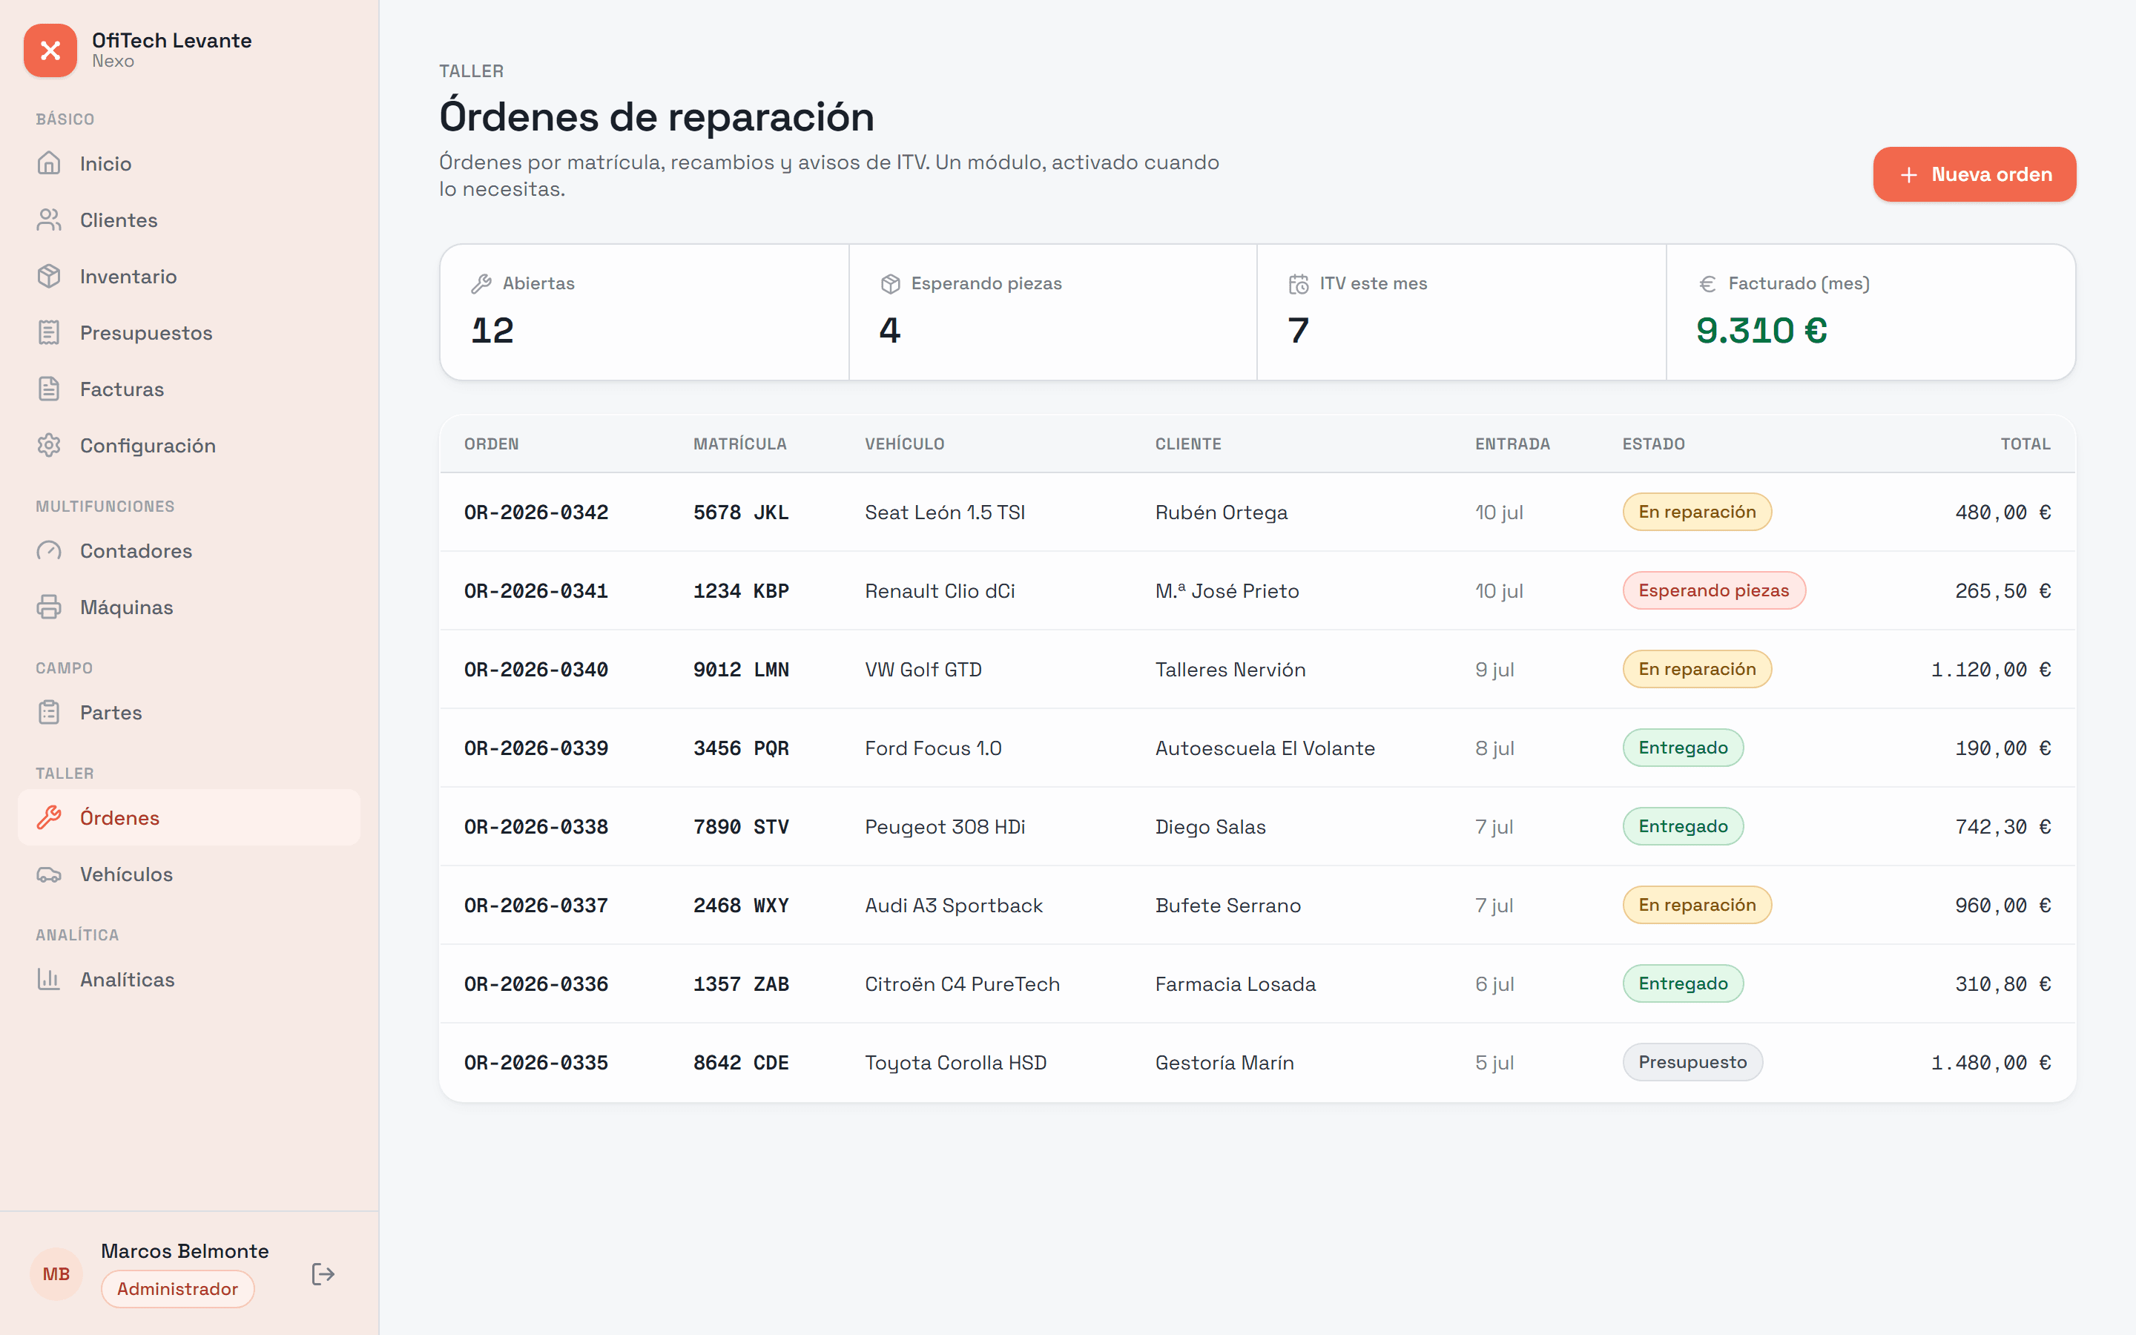Go to Clientes section

(x=189, y=220)
